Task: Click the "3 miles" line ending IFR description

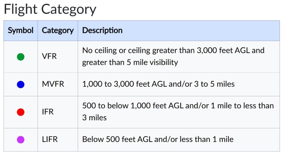Action: pyautogui.click(x=94, y=118)
